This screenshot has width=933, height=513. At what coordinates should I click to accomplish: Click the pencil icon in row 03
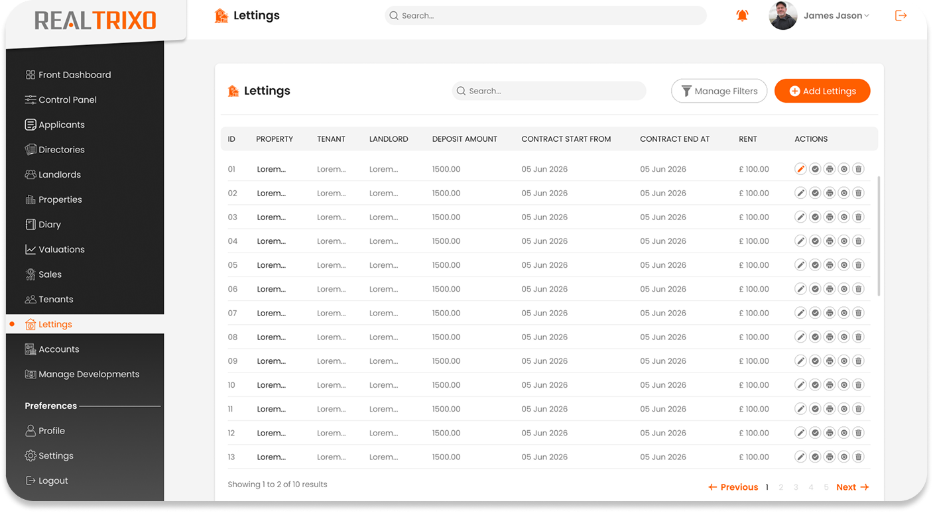click(800, 217)
